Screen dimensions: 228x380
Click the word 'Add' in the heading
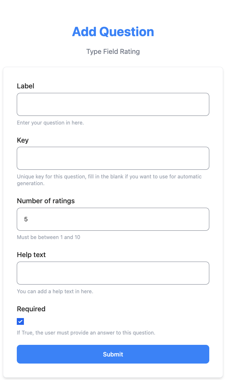click(84, 32)
